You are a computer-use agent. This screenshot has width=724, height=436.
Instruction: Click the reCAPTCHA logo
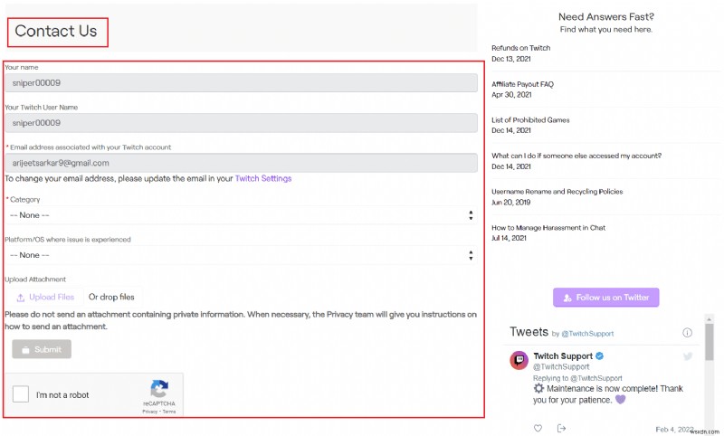pos(159,389)
